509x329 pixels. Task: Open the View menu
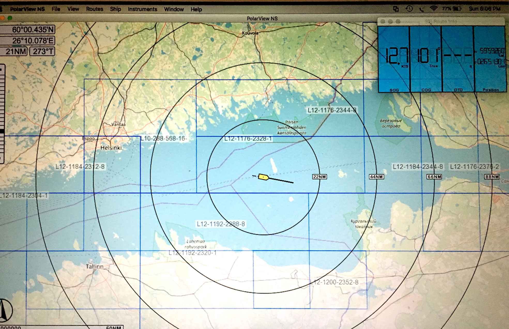point(73,9)
